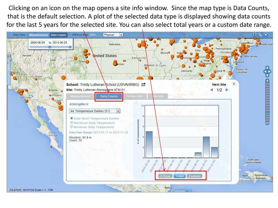Go to next site arrow
Image resolution: width=278 pixels, height=208 pixels.
point(227,90)
